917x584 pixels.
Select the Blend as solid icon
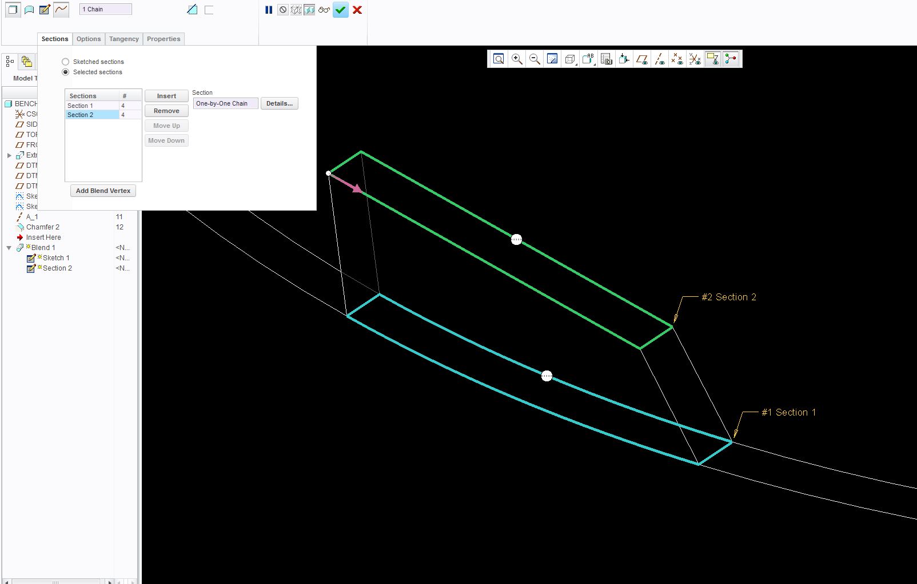[13, 9]
